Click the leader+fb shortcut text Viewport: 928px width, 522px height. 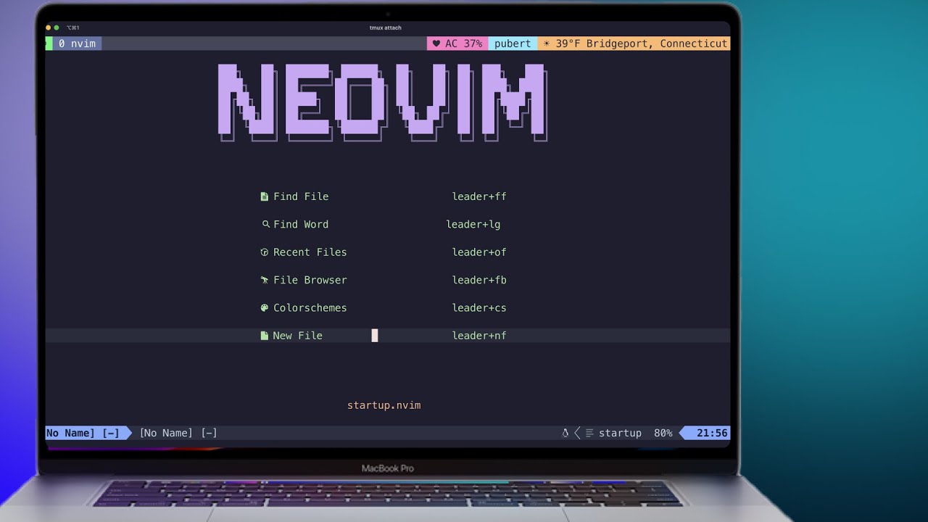pyautogui.click(x=479, y=280)
